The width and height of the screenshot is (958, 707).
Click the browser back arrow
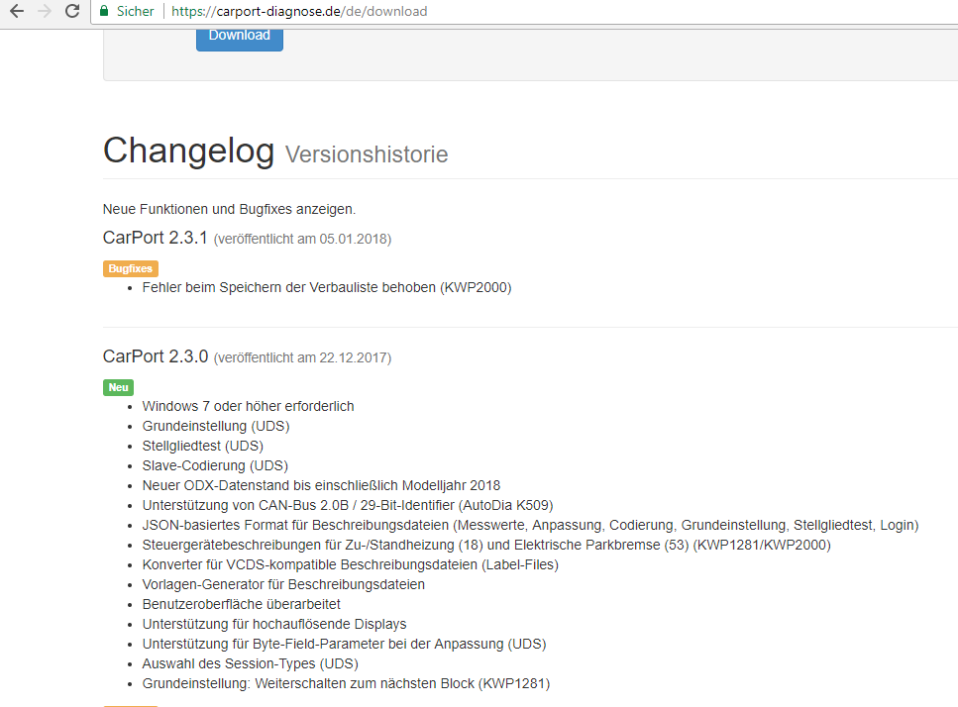point(17,12)
